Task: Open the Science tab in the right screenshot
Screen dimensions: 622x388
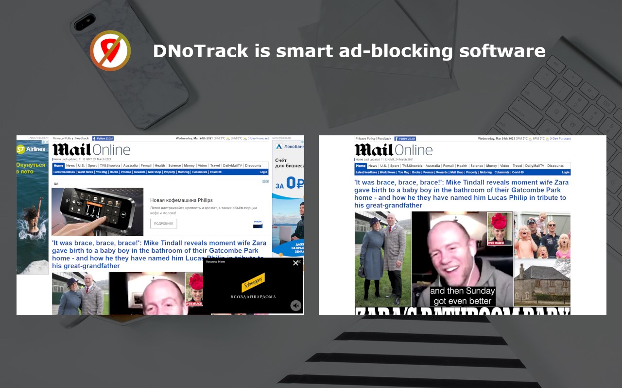Action: click(477, 165)
